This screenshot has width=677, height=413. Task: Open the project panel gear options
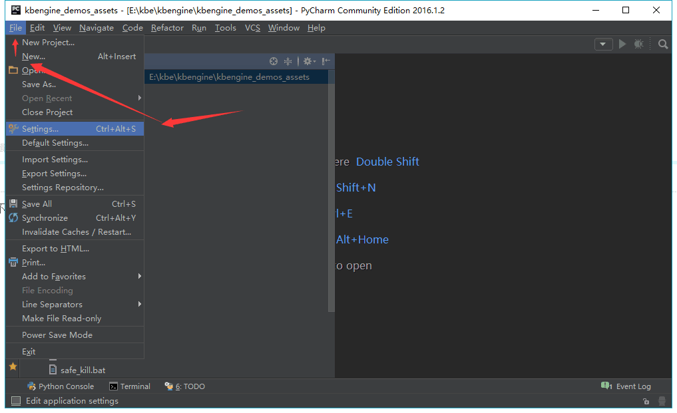click(309, 61)
